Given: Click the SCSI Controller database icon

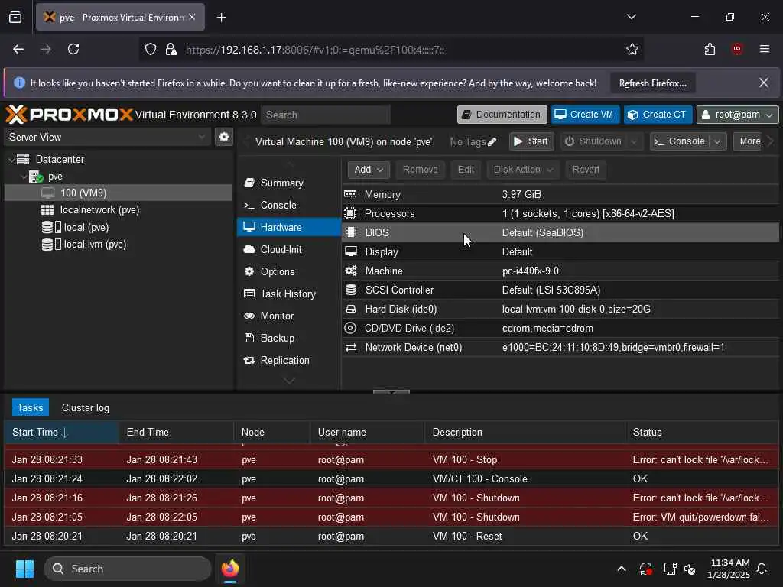Looking at the screenshot, I should pyautogui.click(x=351, y=290).
